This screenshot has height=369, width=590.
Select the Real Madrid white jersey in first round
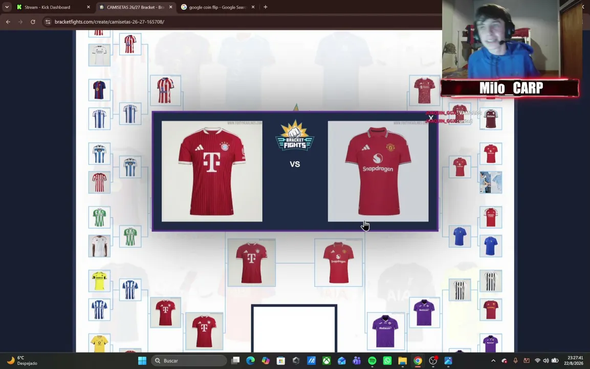point(99,55)
